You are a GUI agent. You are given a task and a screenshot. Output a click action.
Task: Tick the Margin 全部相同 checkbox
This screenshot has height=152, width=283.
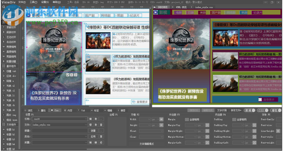tap(187, 119)
